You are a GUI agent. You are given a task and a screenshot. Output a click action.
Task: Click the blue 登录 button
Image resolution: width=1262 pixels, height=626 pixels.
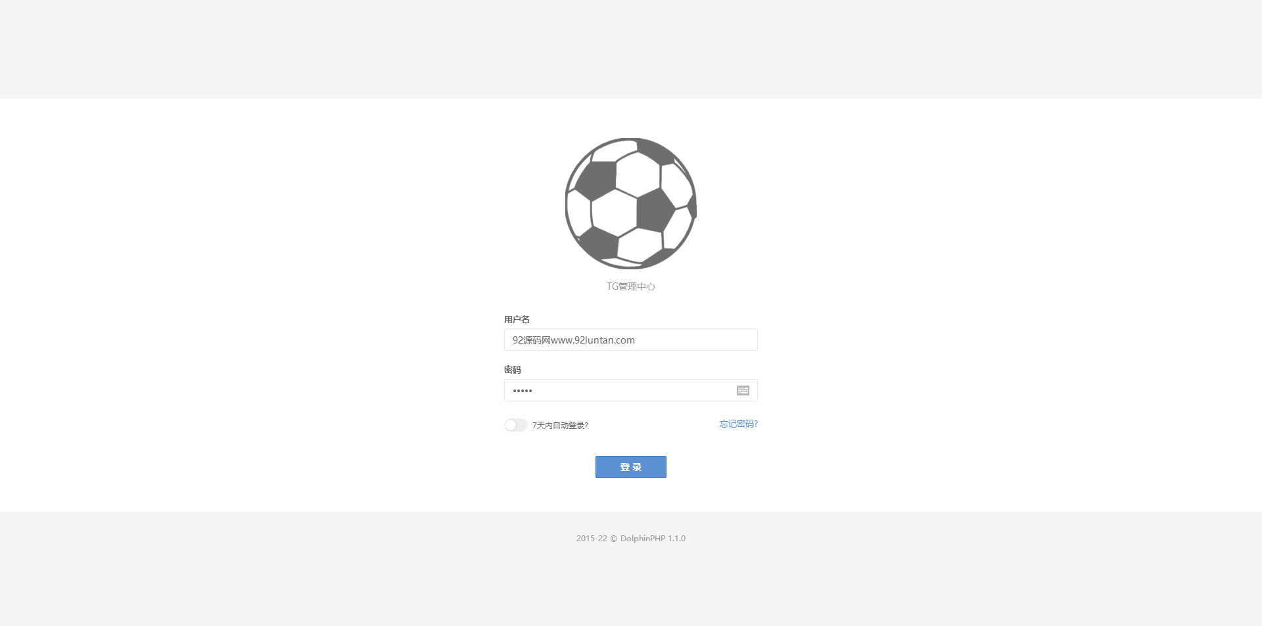point(631,467)
